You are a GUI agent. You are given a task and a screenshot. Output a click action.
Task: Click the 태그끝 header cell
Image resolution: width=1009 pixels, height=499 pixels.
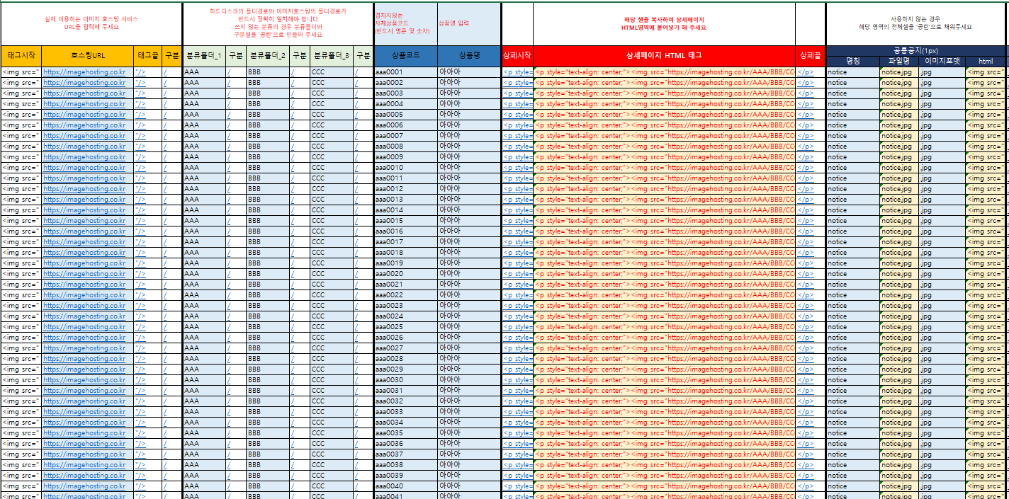coord(148,56)
